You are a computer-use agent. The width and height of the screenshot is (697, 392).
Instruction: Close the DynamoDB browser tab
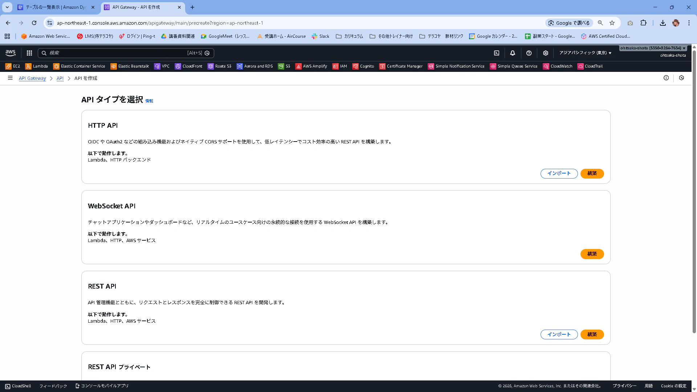click(x=93, y=7)
